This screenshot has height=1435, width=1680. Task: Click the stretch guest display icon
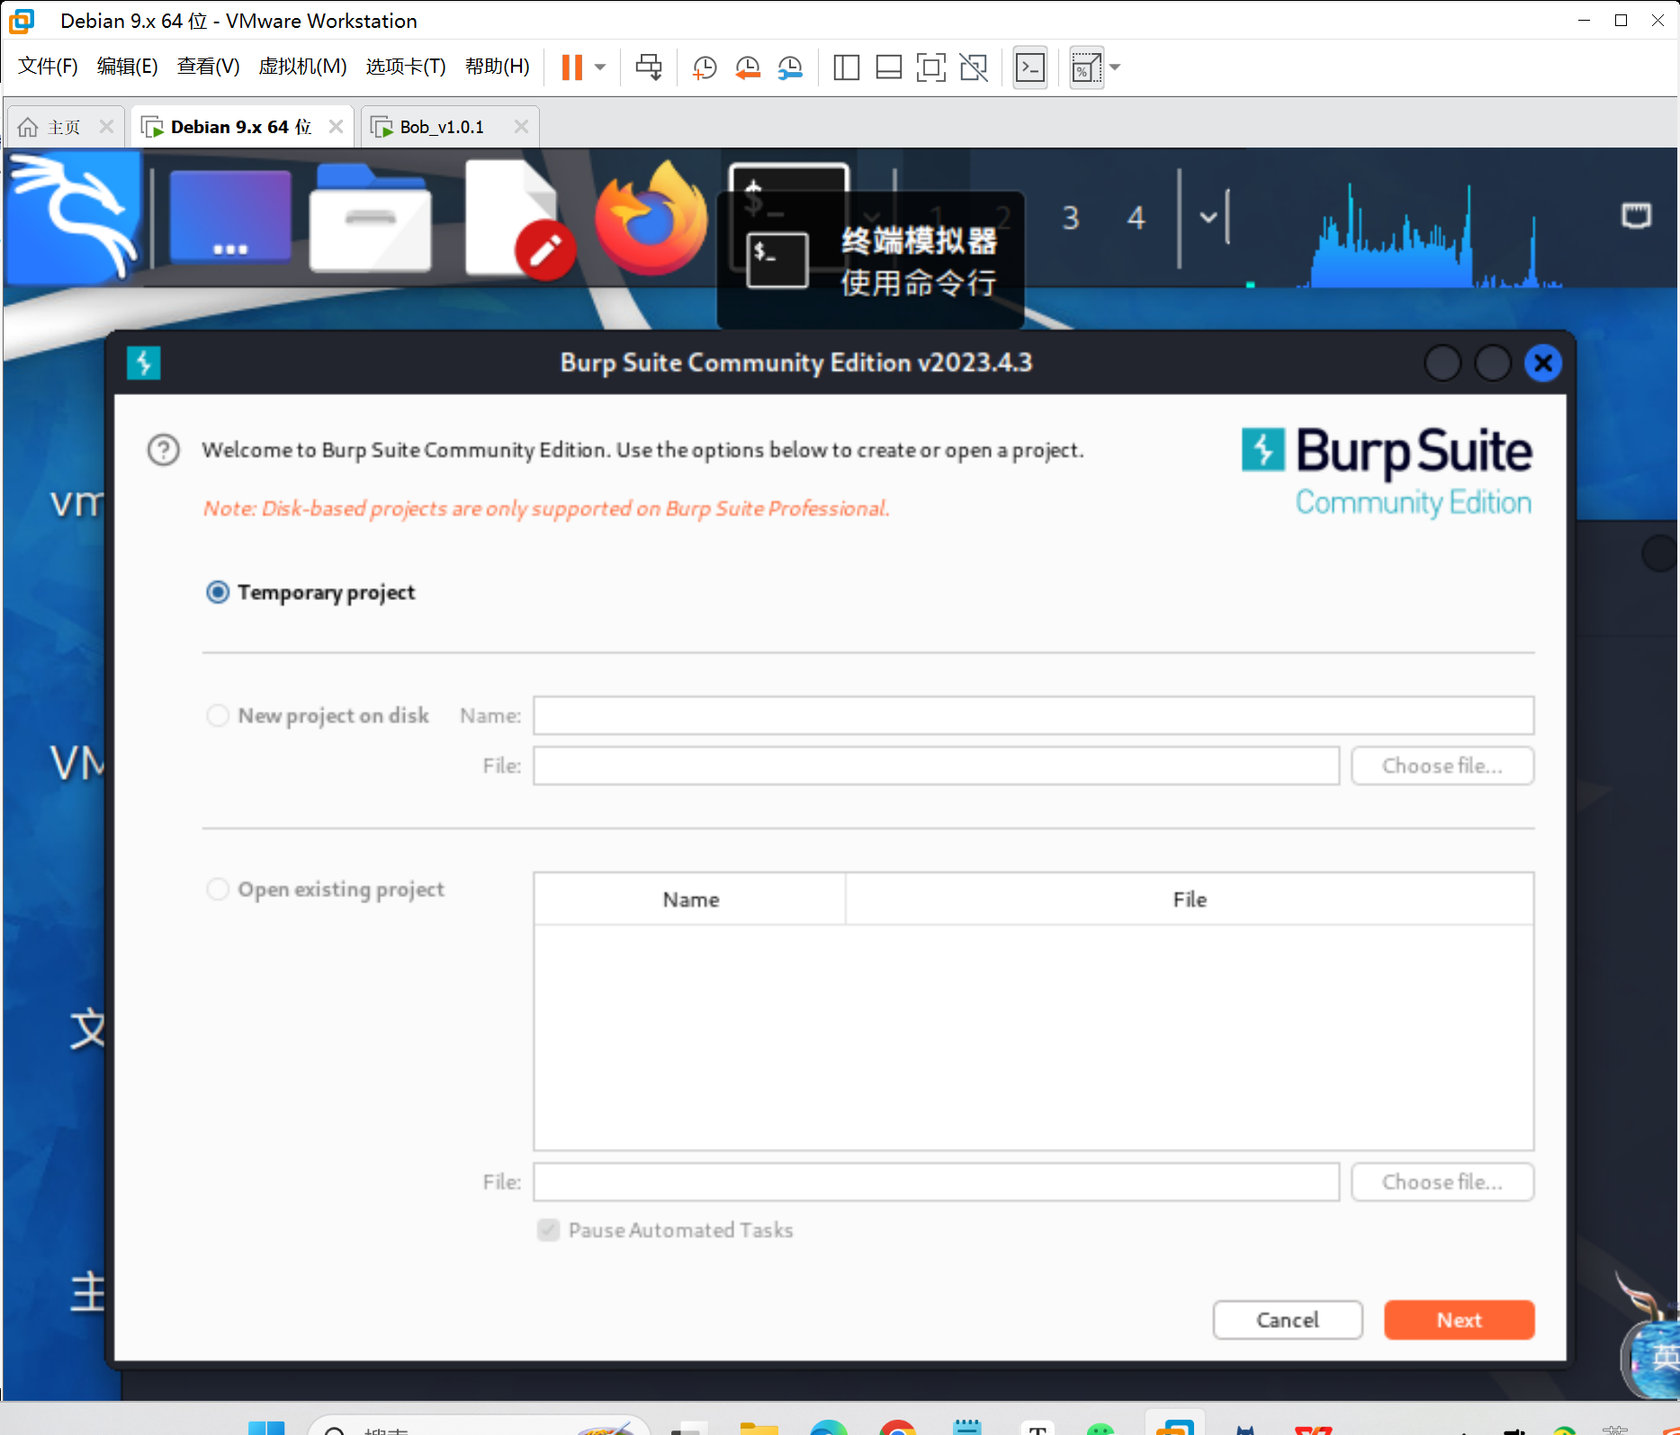coord(1086,67)
